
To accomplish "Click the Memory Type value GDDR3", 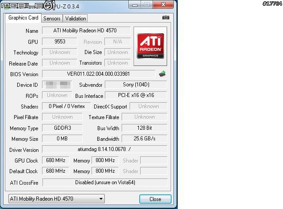I will click(62, 128).
